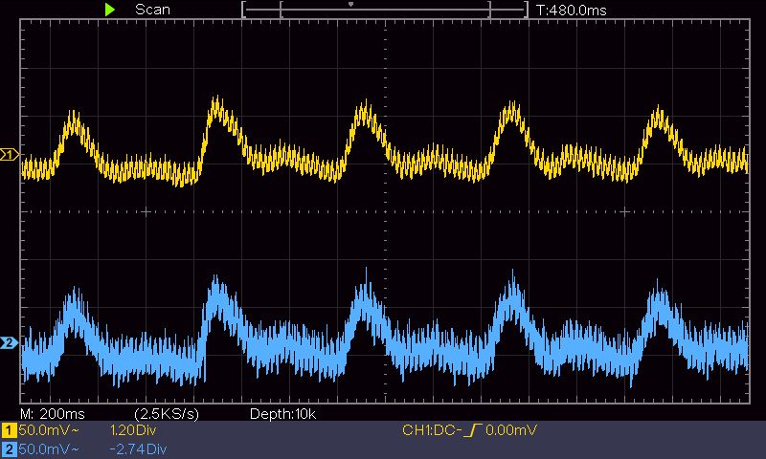766x459 pixels.
Task: Click the green run/play triangle icon
Action: (110, 10)
